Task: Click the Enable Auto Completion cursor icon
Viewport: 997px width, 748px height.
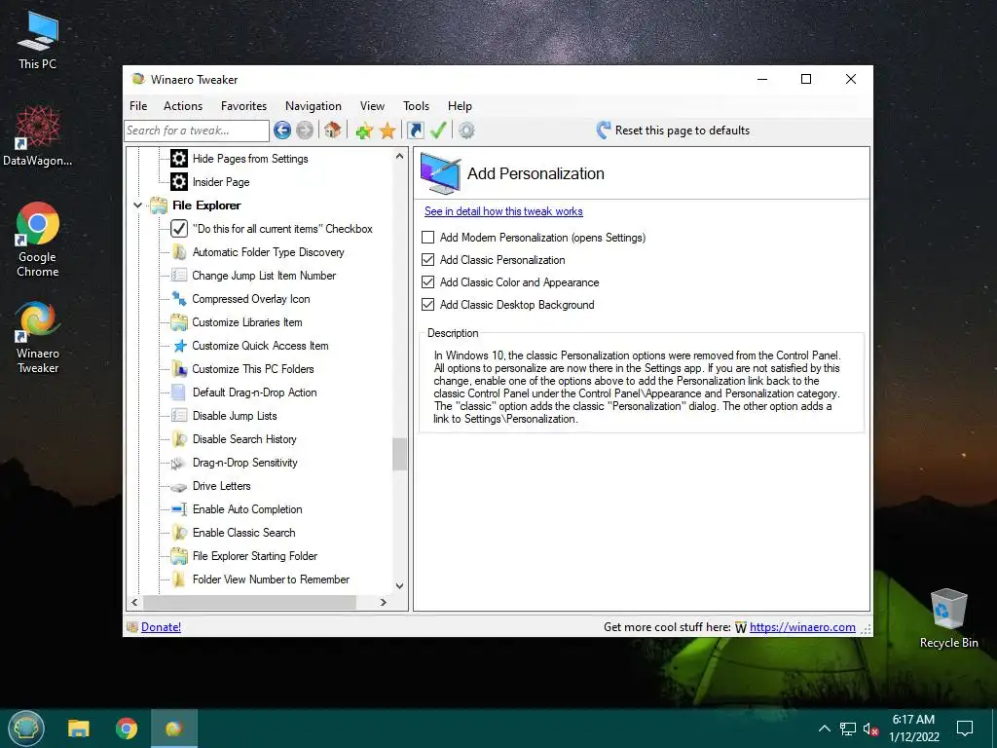Action: tap(179, 509)
